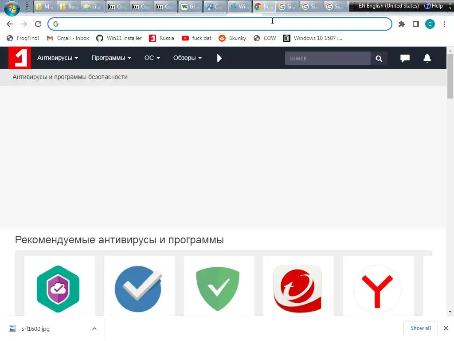Expand the Программы menu
The height and width of the screenshot is (341, 454).
point(111,58)
